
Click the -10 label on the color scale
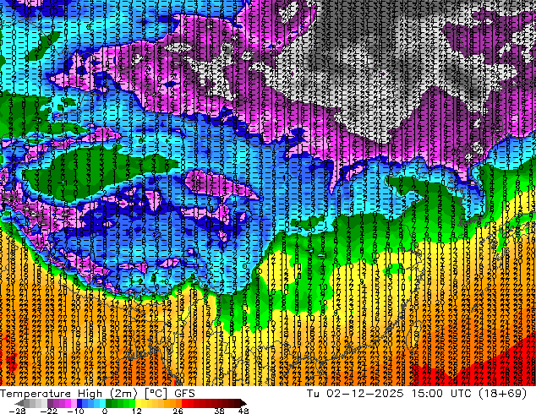click(75, 411)
